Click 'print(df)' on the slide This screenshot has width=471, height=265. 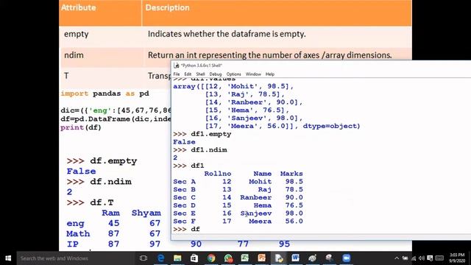[x=81, y=127]
